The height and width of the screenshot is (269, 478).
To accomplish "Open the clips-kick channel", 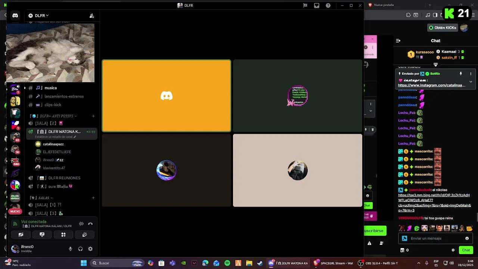I will 62,105.
